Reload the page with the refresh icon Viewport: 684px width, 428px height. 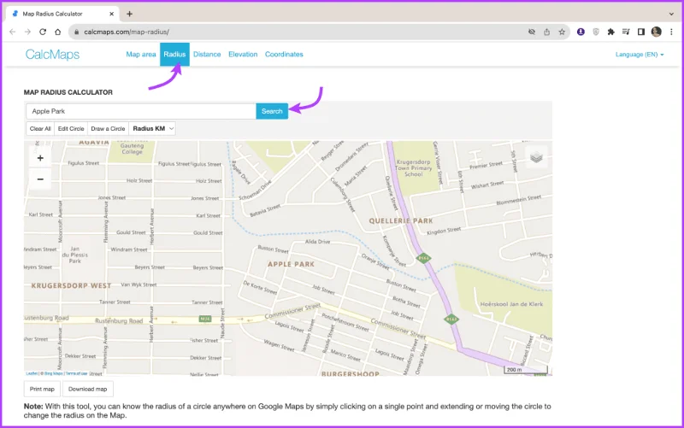tap(43, 32)
